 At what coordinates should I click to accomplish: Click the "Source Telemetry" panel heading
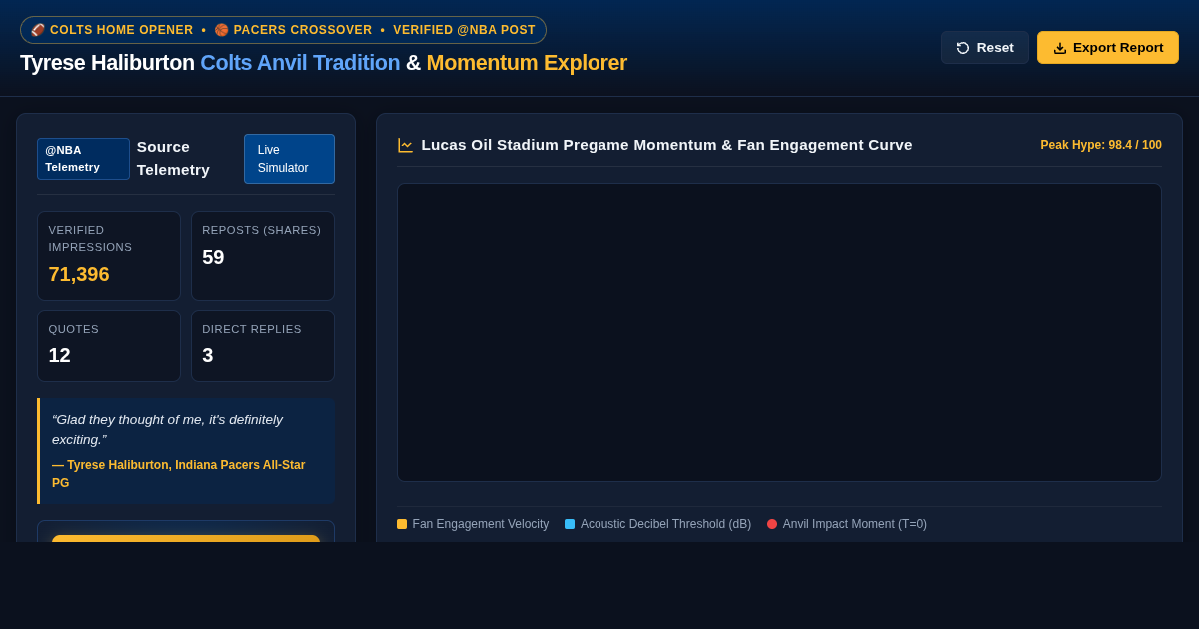click(x=173, y=158)
